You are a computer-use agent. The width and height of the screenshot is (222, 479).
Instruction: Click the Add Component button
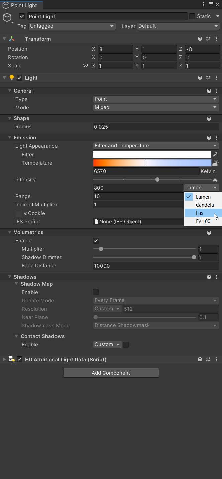111,373
